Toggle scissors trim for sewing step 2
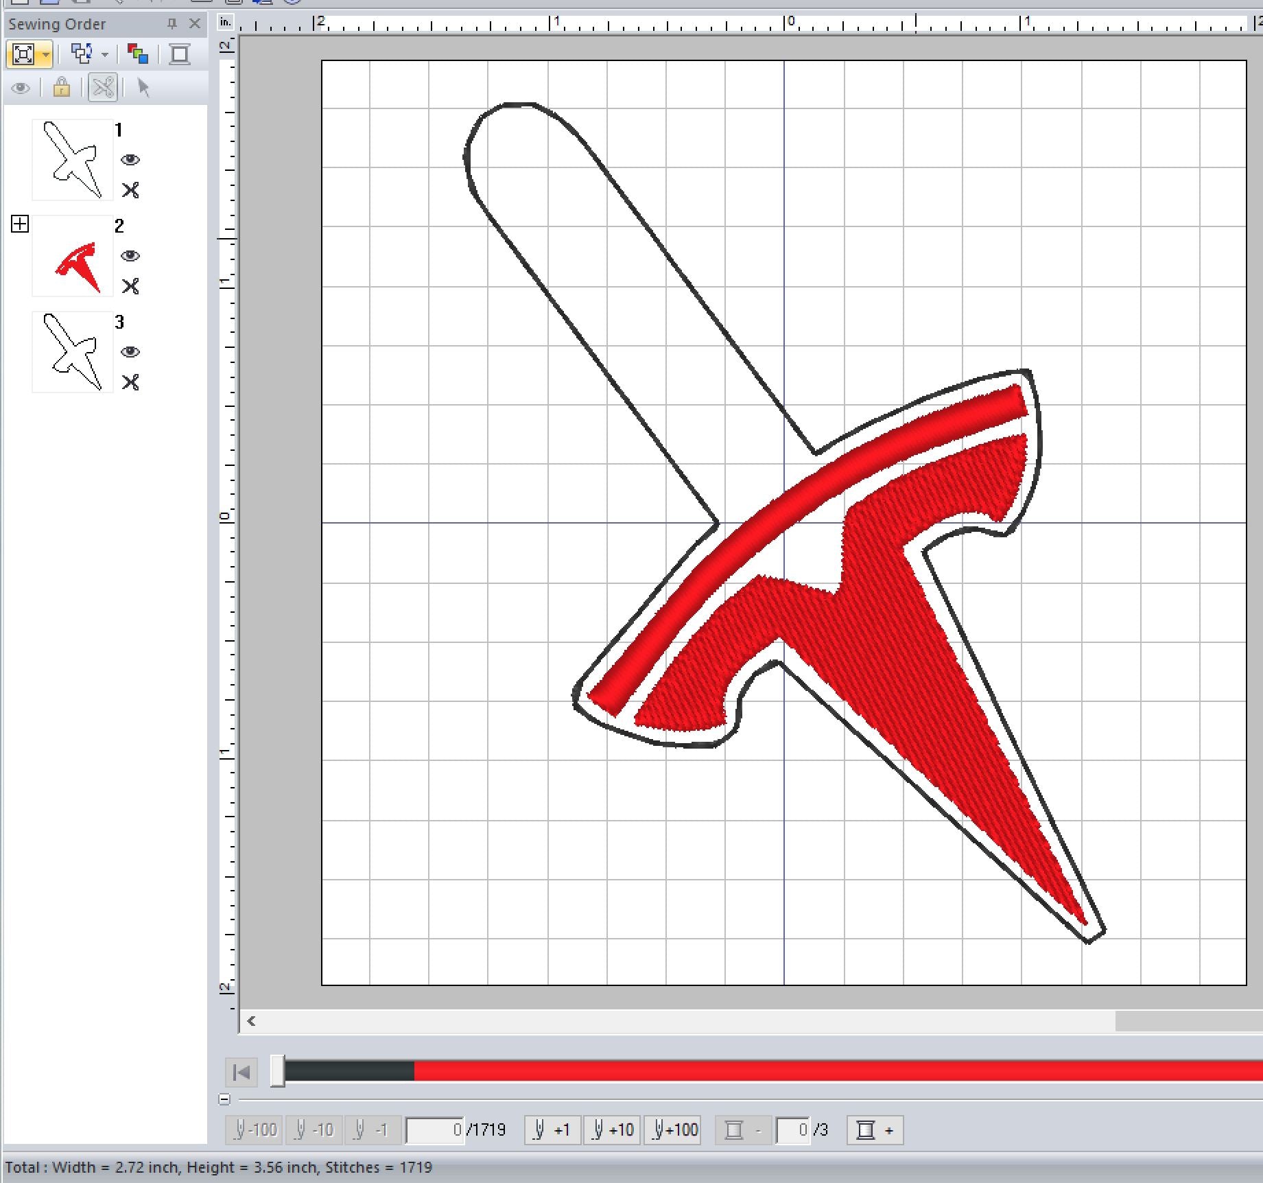The height and width of the screenshot is (1183, 1263). point(130,286)
